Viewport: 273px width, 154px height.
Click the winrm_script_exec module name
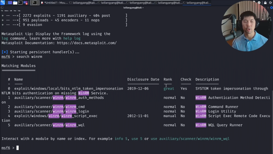point(56,116)
